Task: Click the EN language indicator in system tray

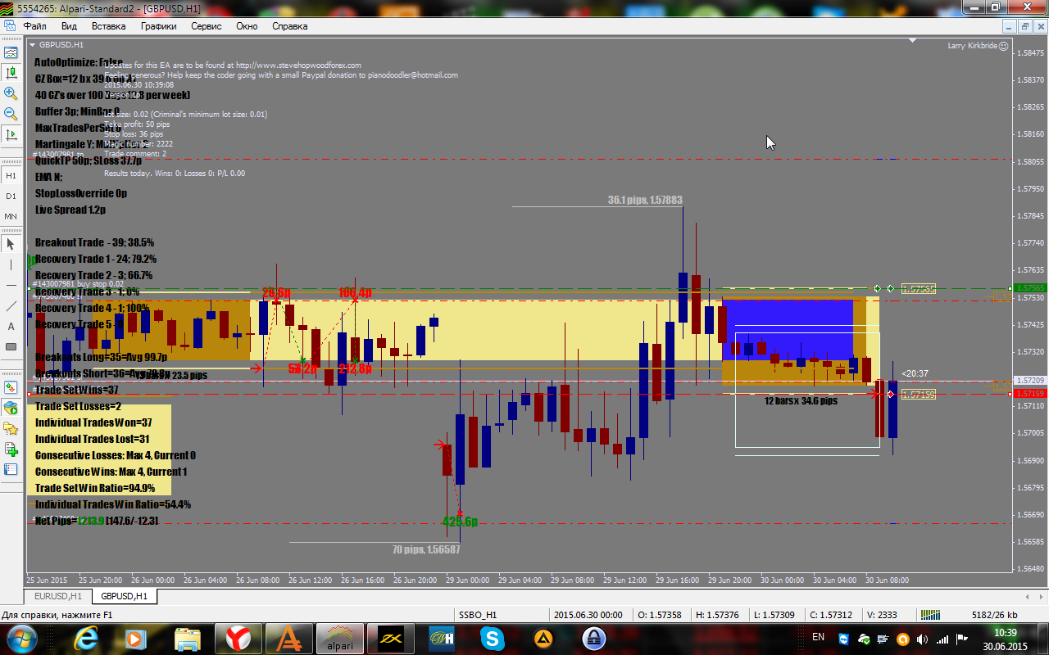Action: 818,636
